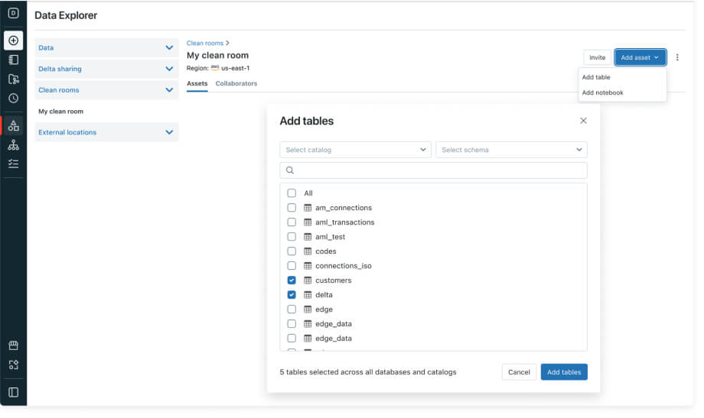Open the Select catalog dropdown
This screenshot has height=418, width=704.
click(x=355, y=150)
